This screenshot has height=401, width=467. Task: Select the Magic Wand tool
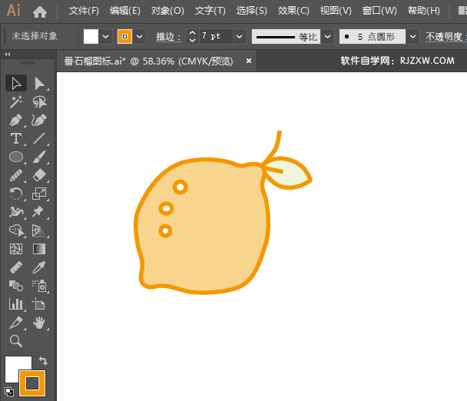pyautogui.click(x=16, y=102)
